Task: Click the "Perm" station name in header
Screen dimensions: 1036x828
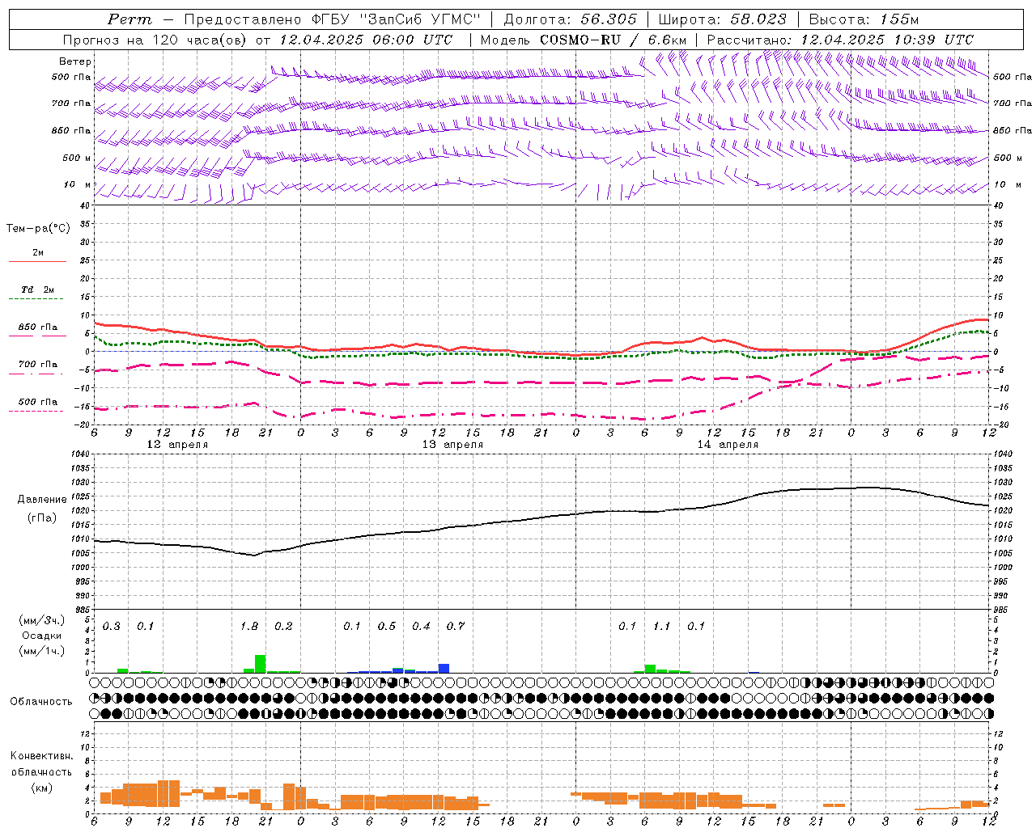Action: pos(129,19)
